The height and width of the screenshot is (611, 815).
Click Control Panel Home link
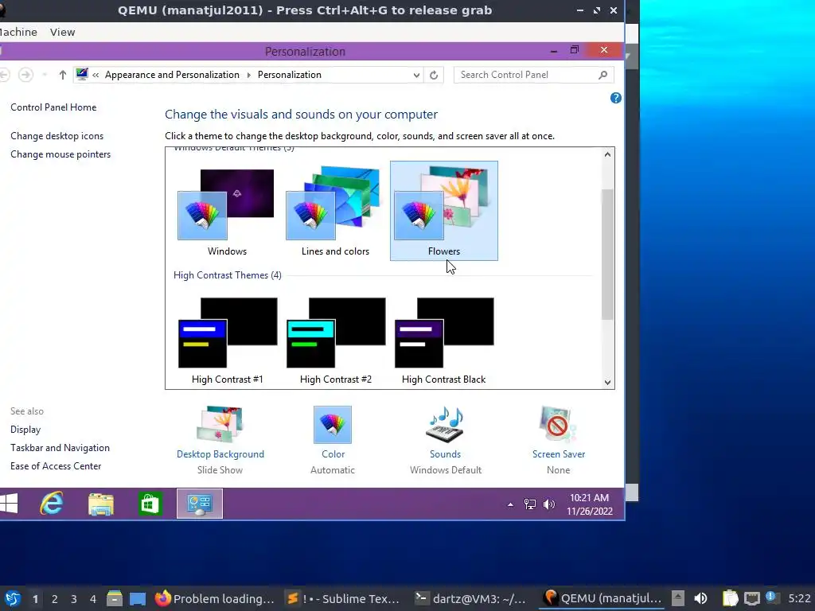click(53, 107)
